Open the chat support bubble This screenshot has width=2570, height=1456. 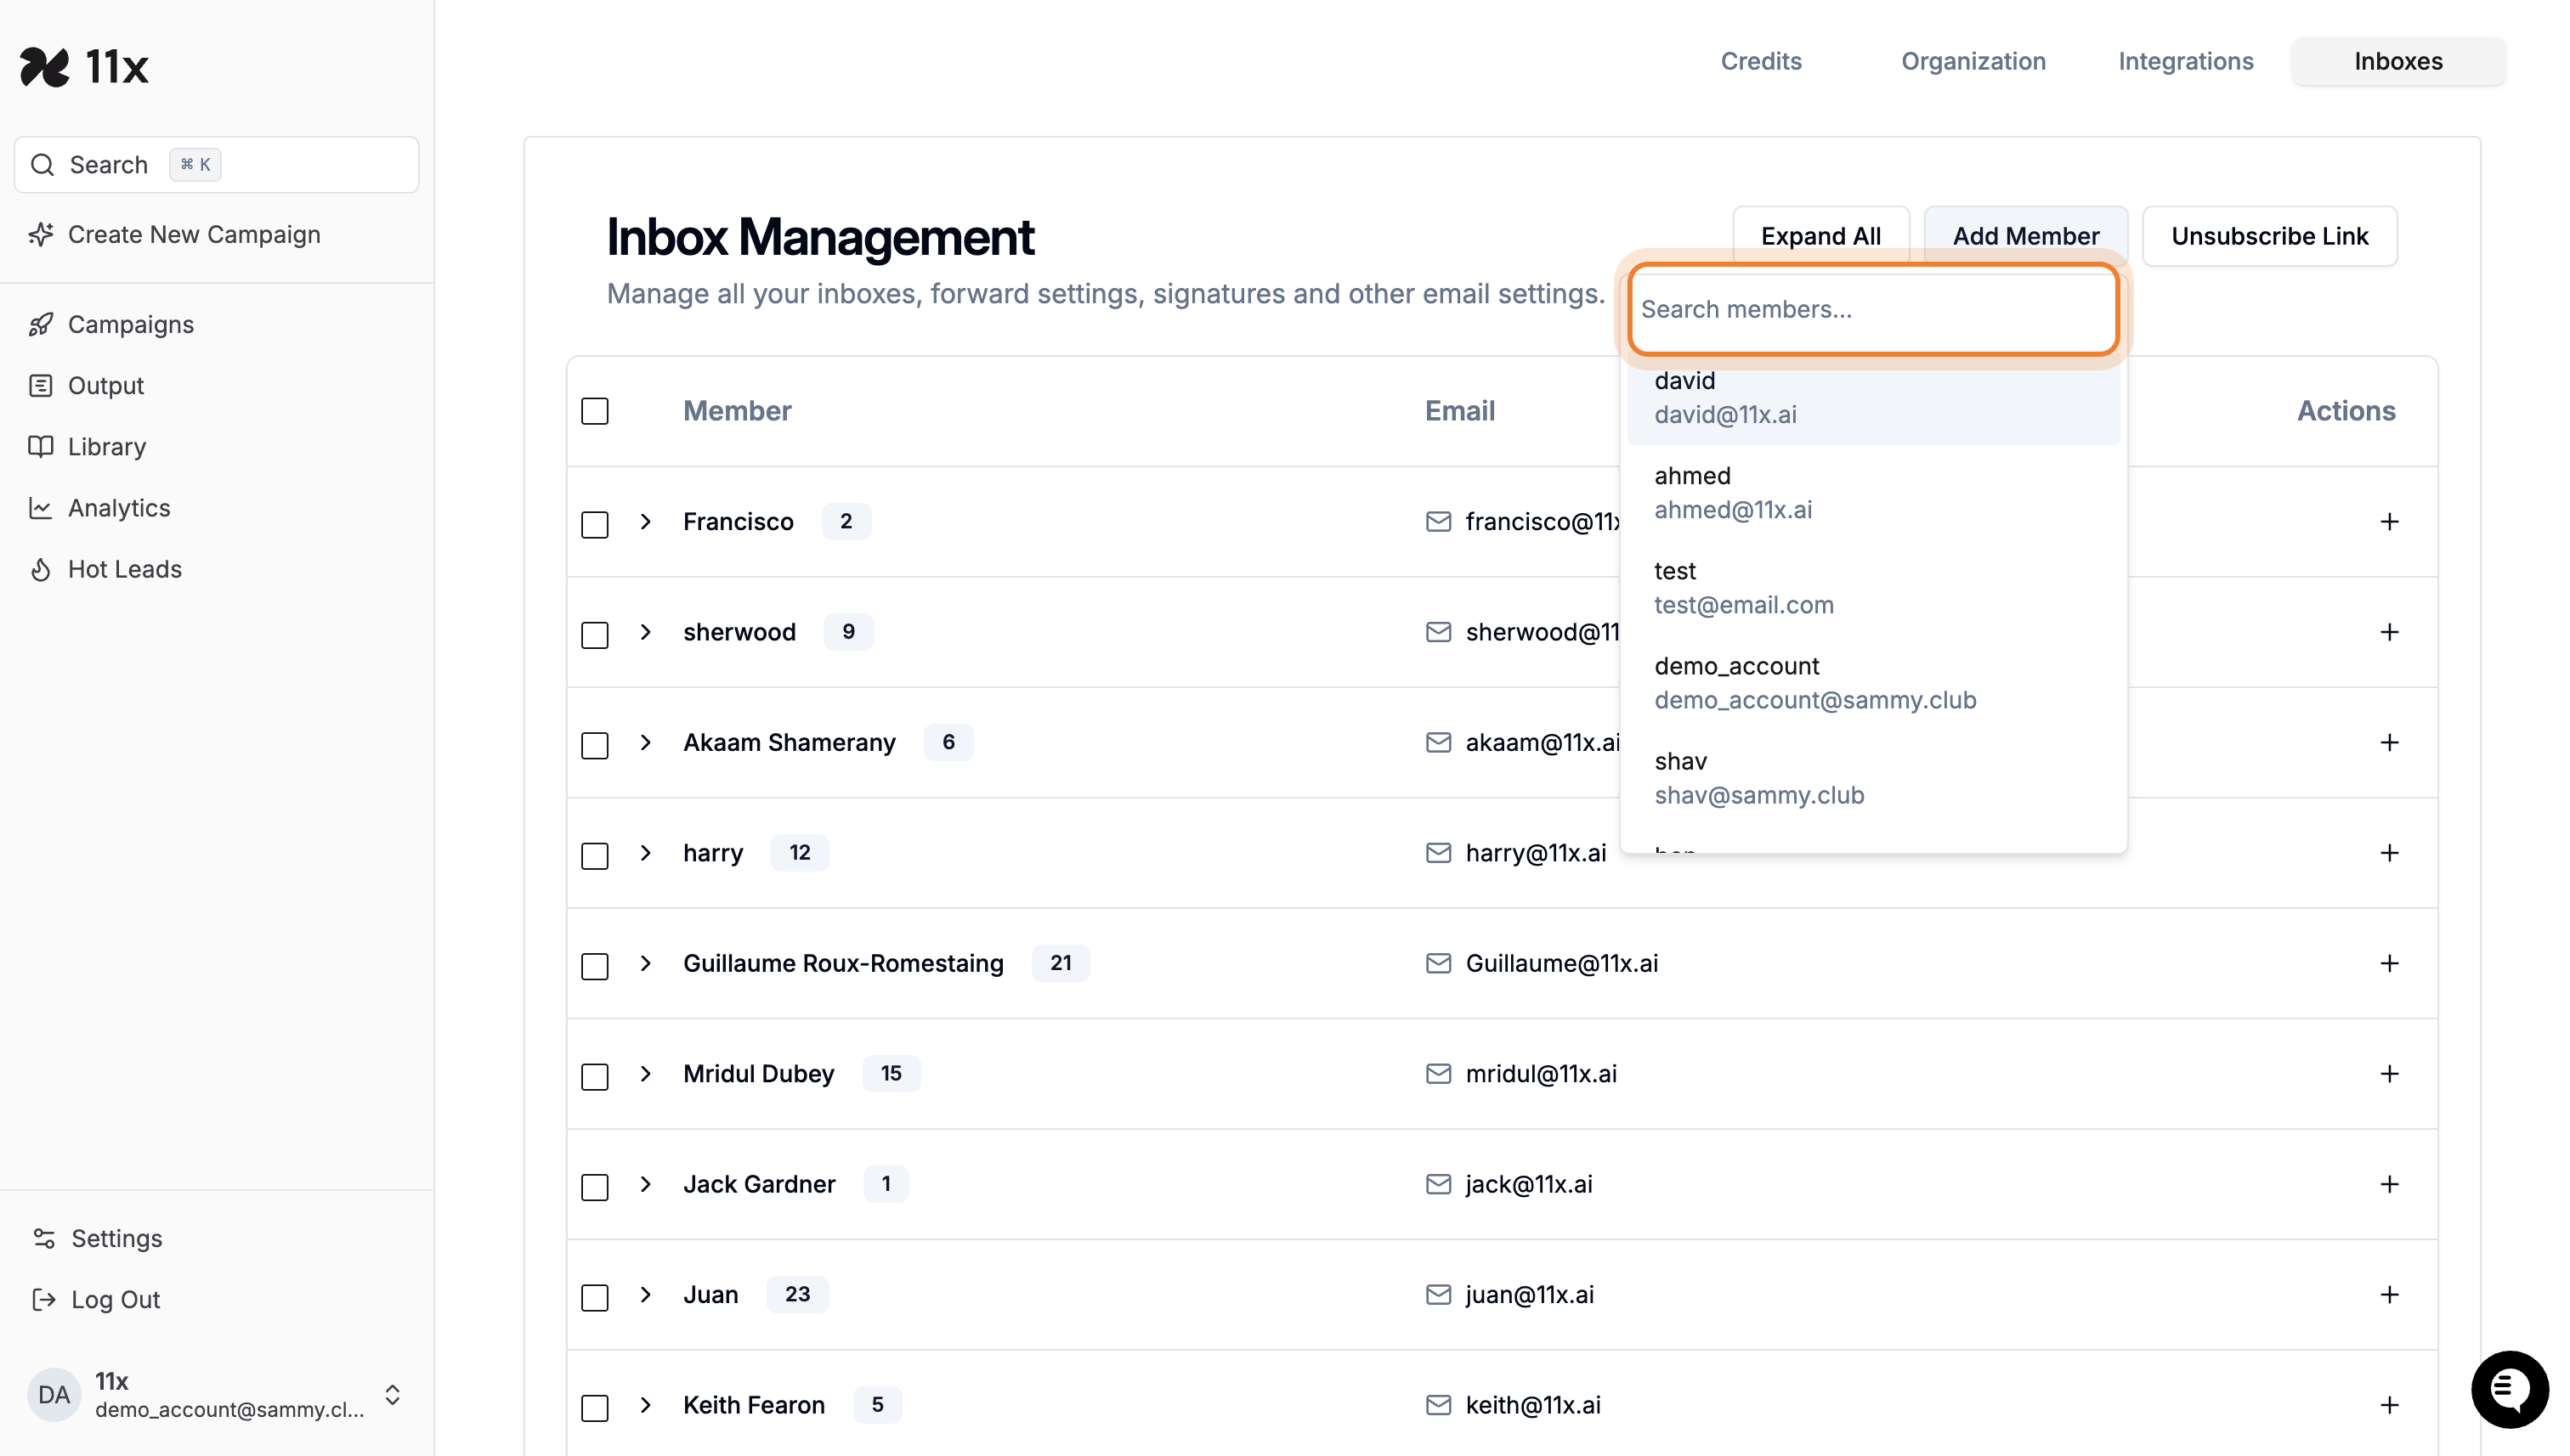coord(2510,1389)
